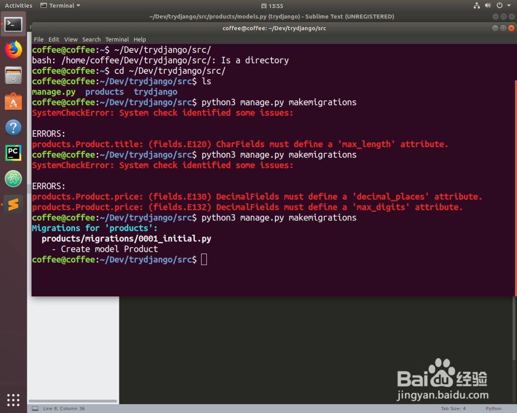This screenshot has height=413, width=517.
Task: Close the coffee@coffee terminal window
Action: coord(511,28)
